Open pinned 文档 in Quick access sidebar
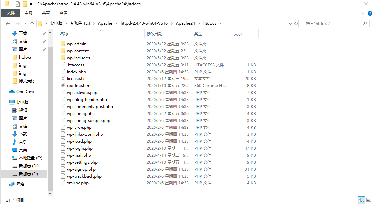The height and width of the screenshot is (204, 373). [23, 41]
